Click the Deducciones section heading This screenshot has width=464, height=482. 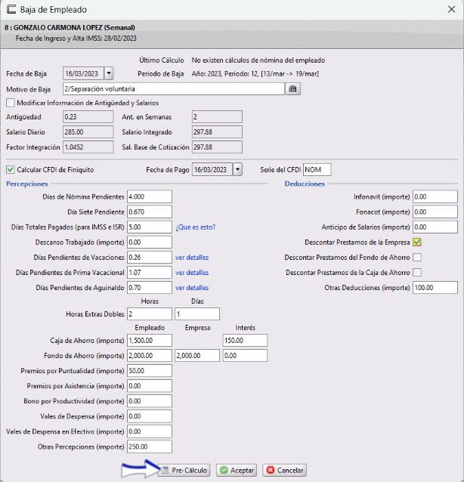coord(305,184)
